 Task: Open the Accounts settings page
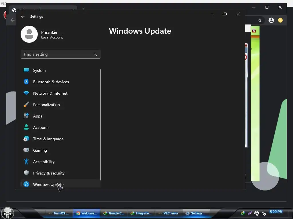[x=60, y=127]
